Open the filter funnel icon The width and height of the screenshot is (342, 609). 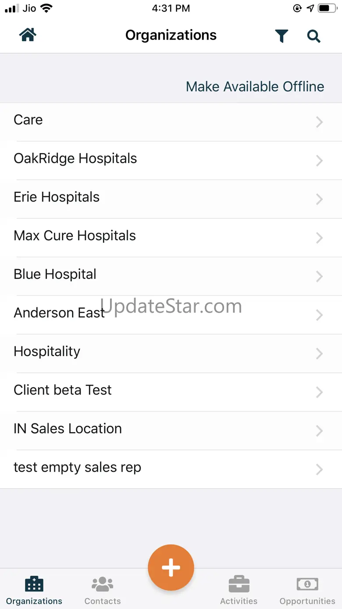[x=282, y=36]
